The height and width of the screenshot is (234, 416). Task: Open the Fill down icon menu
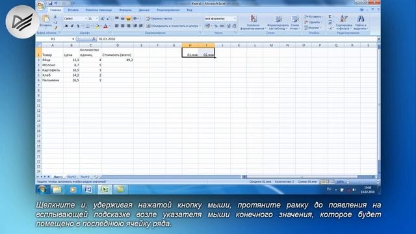pyautogui.click(x=330, y=22)
